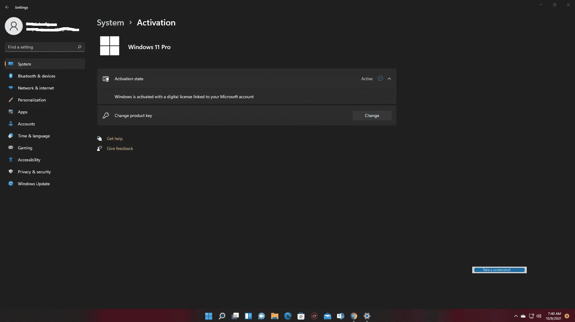Open Task View on the taskbar
Screen dimensions: 575x322
click(x=235, y=316)
